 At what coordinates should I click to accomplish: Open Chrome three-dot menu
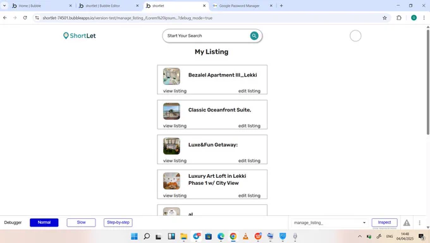click(424, 18)
